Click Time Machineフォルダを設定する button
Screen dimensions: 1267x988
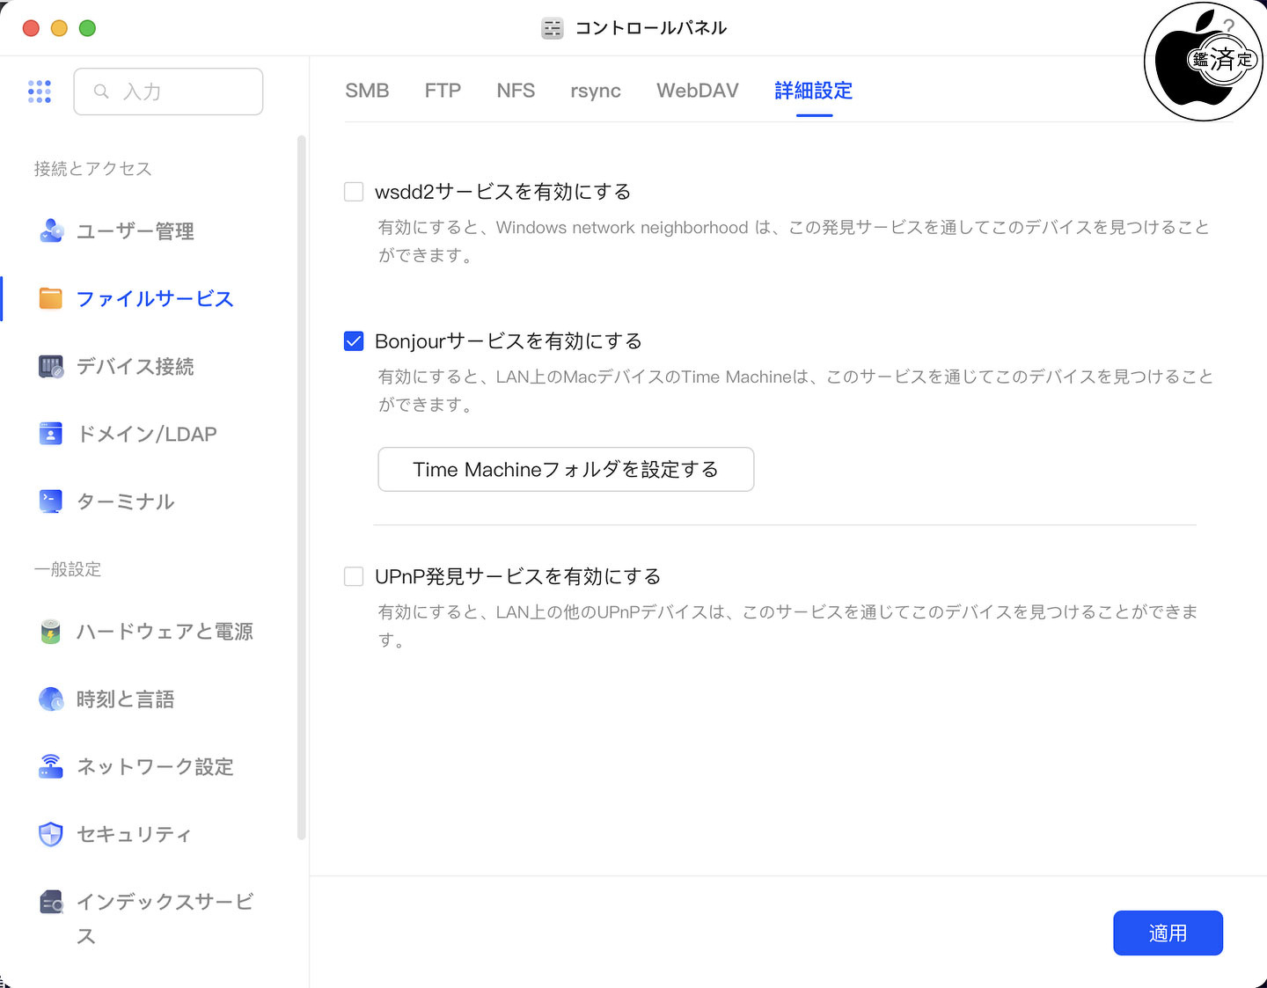coord(566,469)
